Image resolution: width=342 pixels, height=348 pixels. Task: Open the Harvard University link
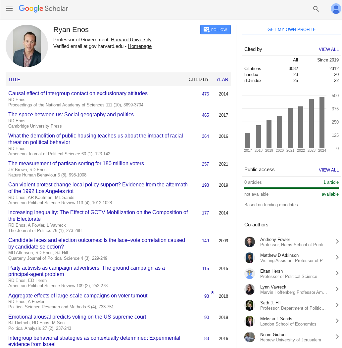(x=131, y=40)
